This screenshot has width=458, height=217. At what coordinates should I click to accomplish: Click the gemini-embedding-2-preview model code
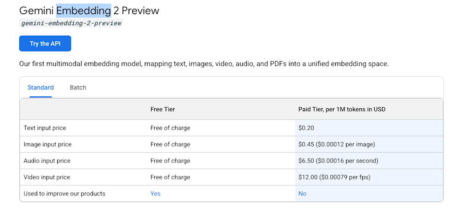tap(71, 23)
